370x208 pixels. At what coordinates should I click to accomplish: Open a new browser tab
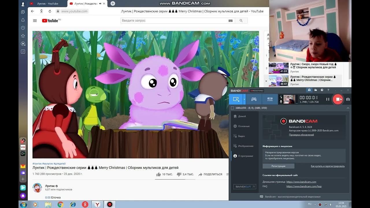[x=113, y=3]
